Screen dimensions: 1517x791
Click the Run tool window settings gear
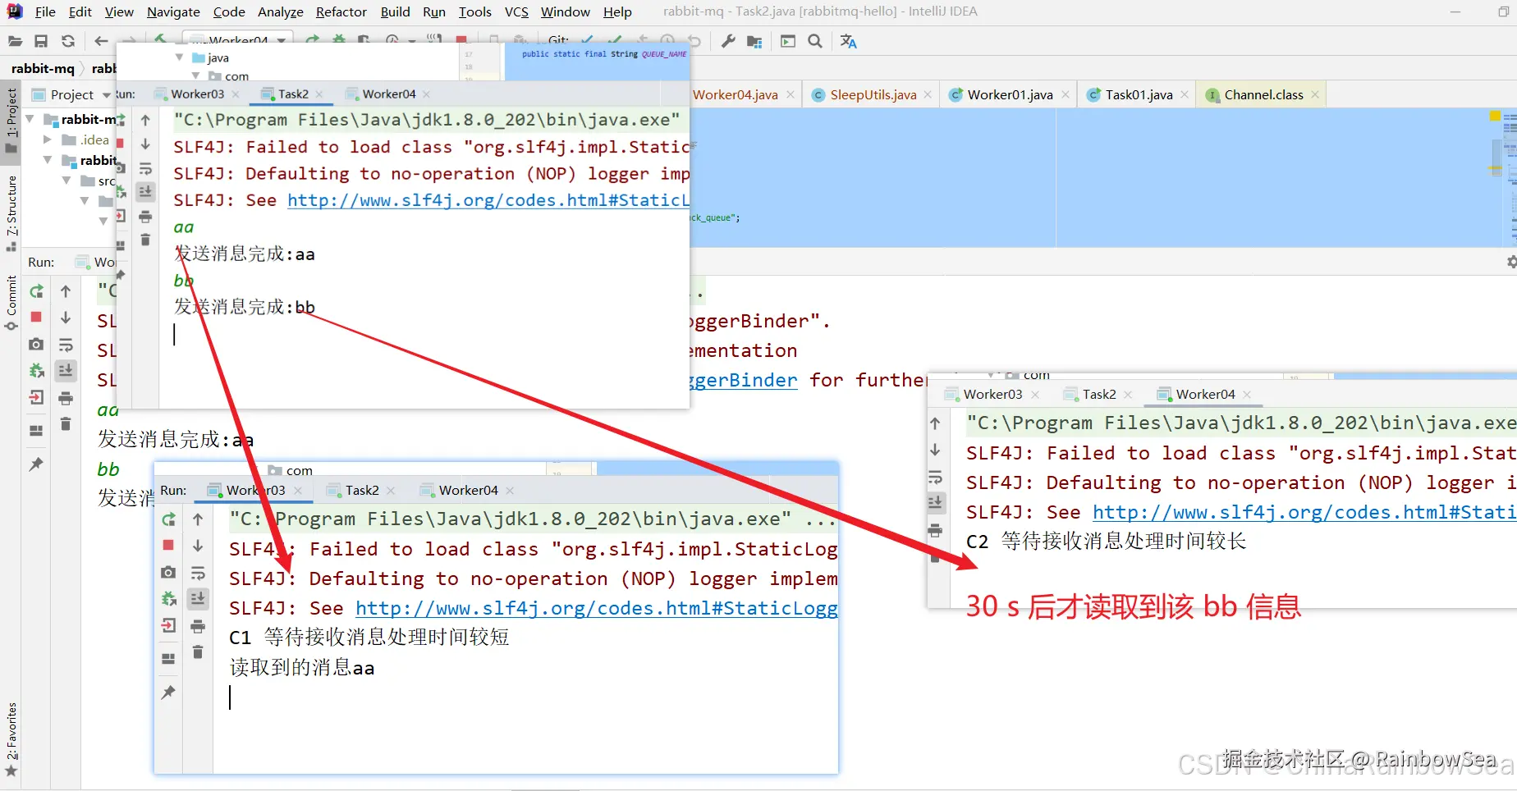(x=1510, y=262)
